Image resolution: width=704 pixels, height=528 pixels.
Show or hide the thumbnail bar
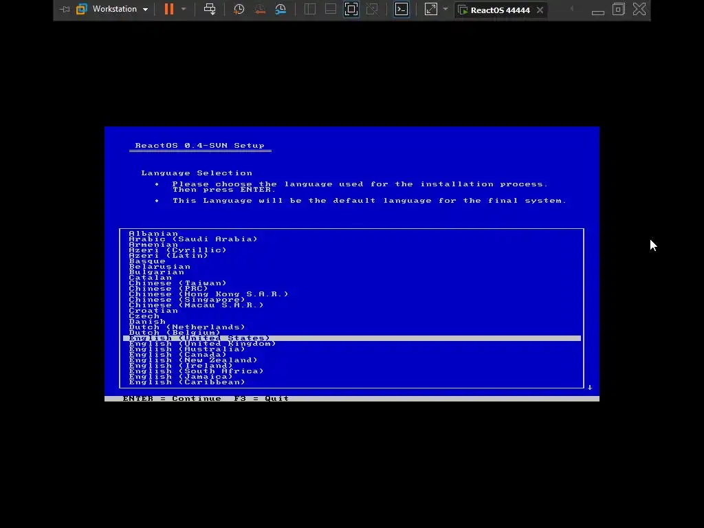331,9
